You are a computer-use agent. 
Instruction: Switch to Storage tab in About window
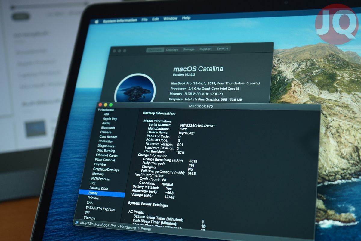tap(189, 49)
